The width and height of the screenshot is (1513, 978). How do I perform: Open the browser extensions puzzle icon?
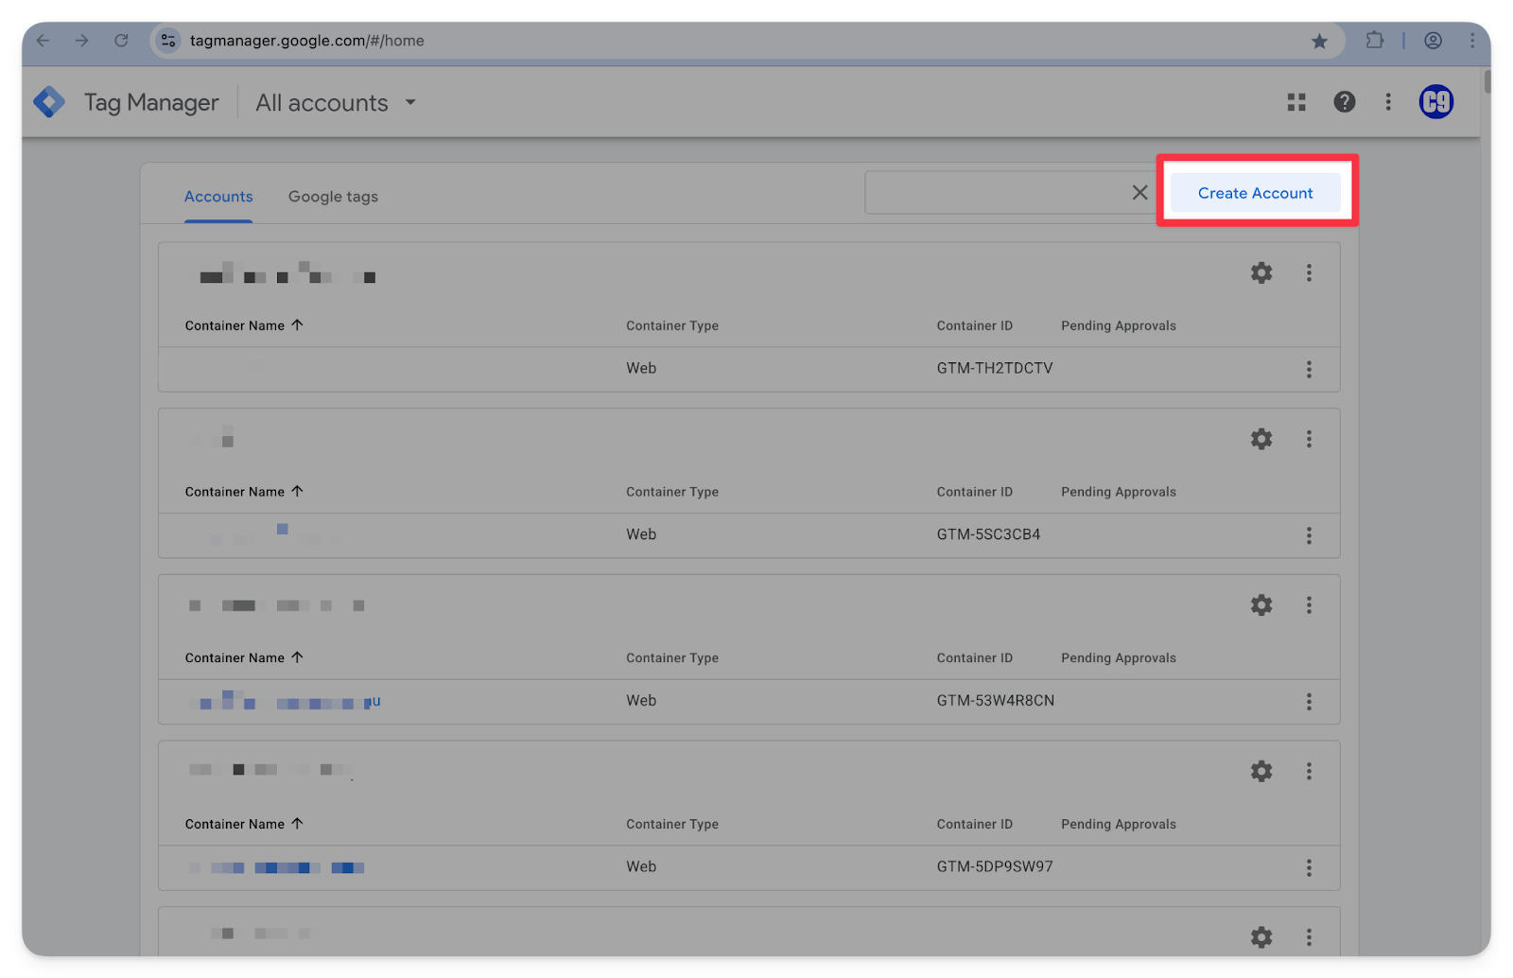pos(1374,41)
